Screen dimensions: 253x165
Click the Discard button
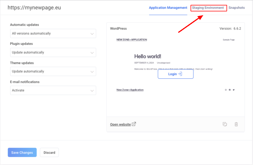point(49,153)
